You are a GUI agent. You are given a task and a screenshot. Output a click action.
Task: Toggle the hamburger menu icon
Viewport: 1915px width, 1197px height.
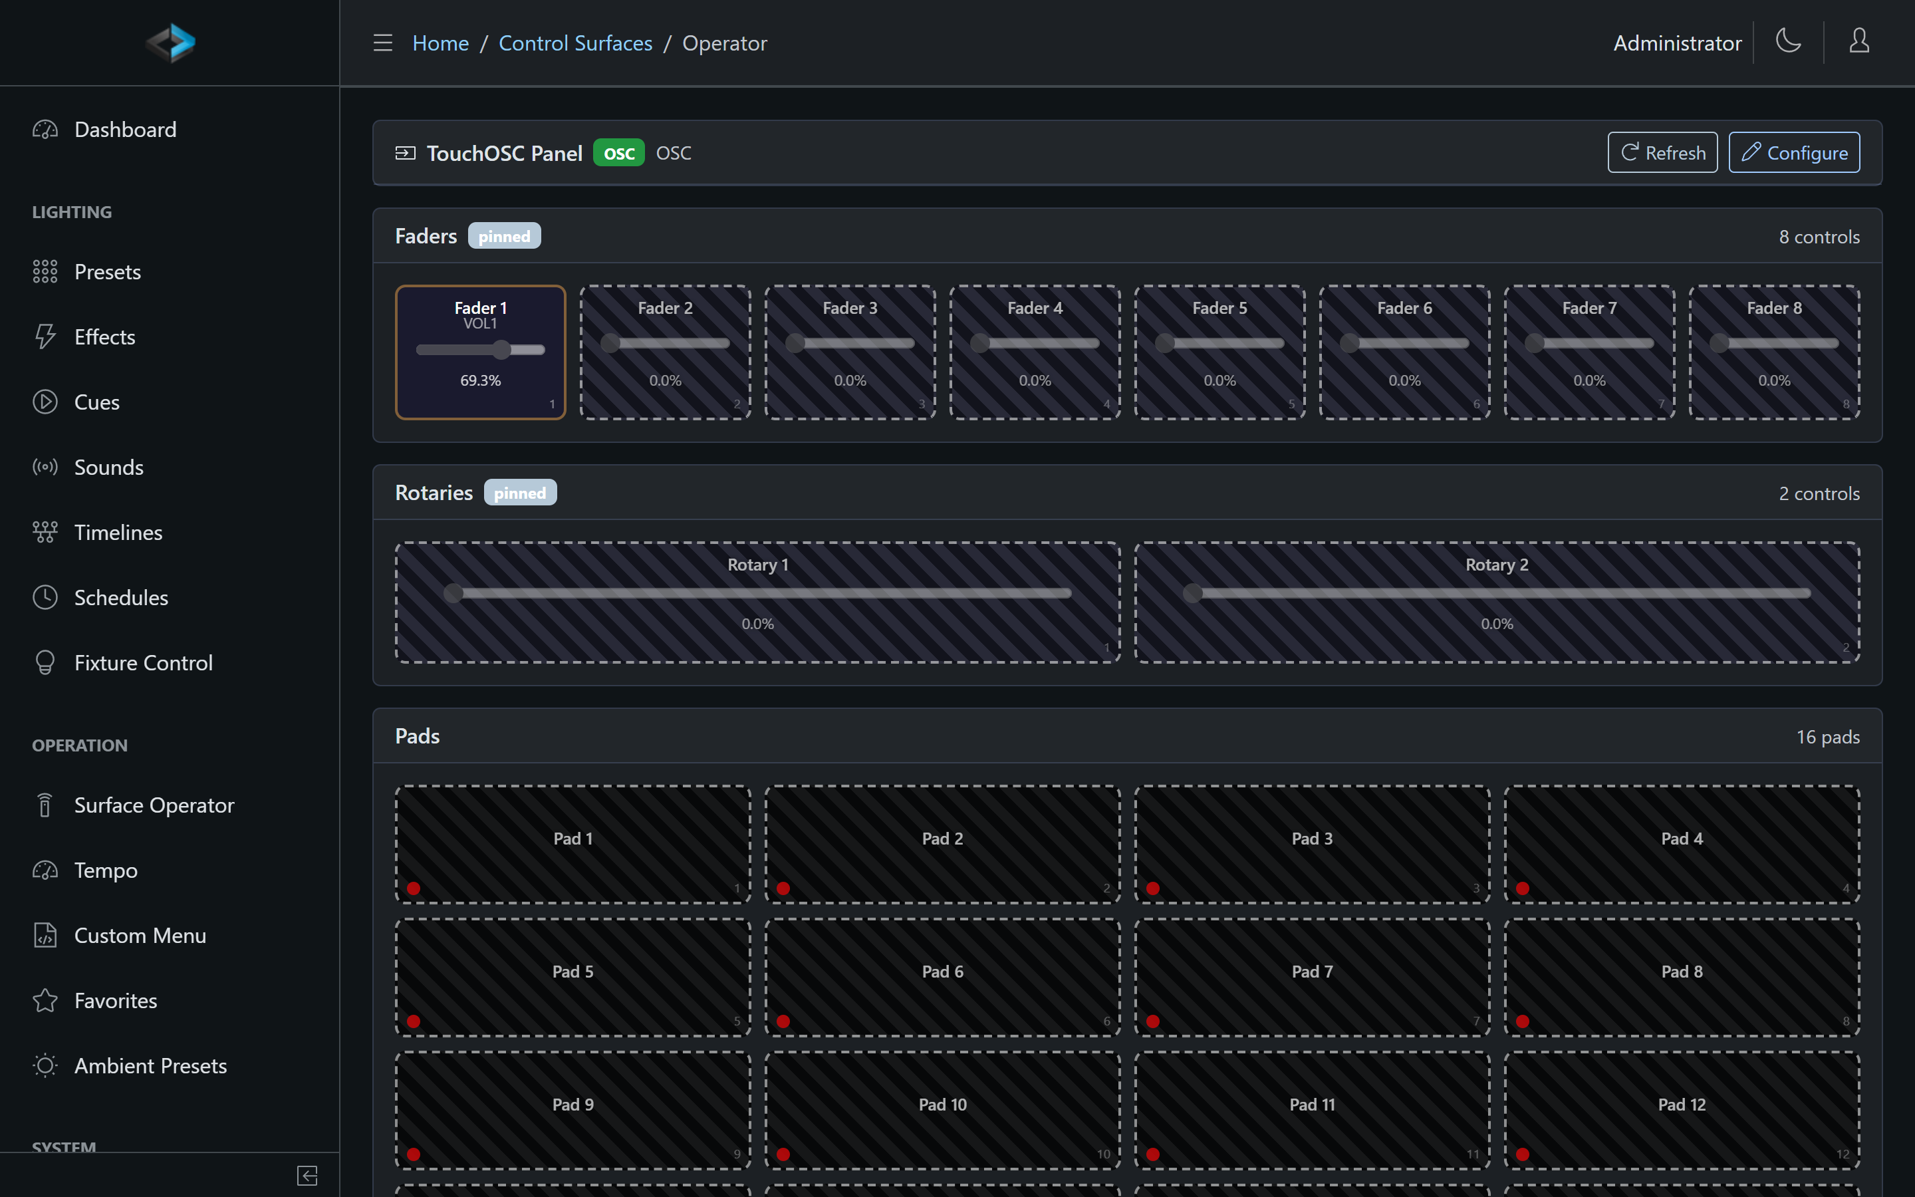[383, 43]
